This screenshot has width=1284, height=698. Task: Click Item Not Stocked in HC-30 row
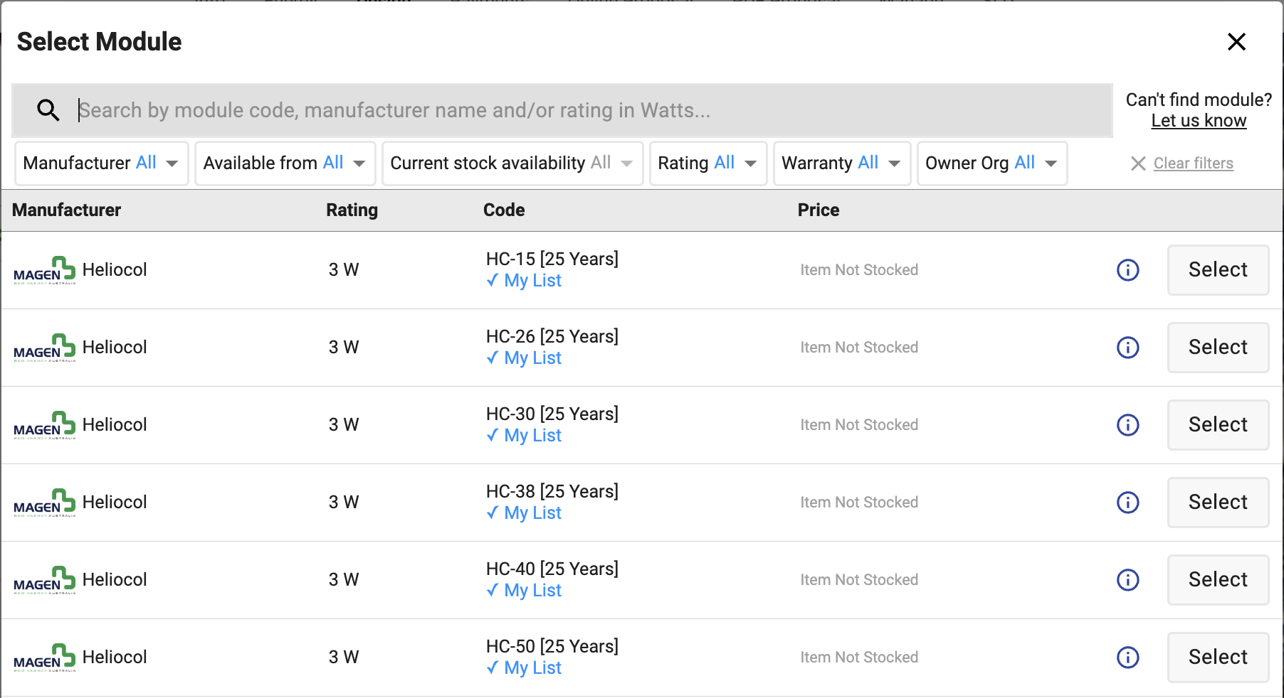pos(859,425)
